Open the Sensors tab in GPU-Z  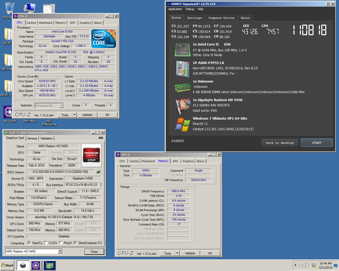click(x=32, y=138)
